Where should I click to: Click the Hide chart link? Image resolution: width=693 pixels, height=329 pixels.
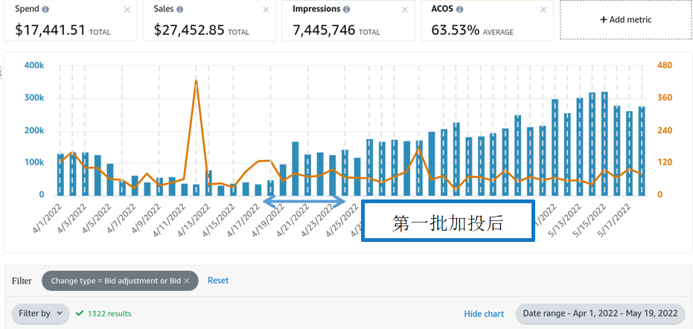click(x=484, y=314)
